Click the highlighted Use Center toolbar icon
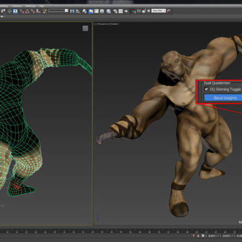This screenshot has width=242, height=242. point(15,11)
